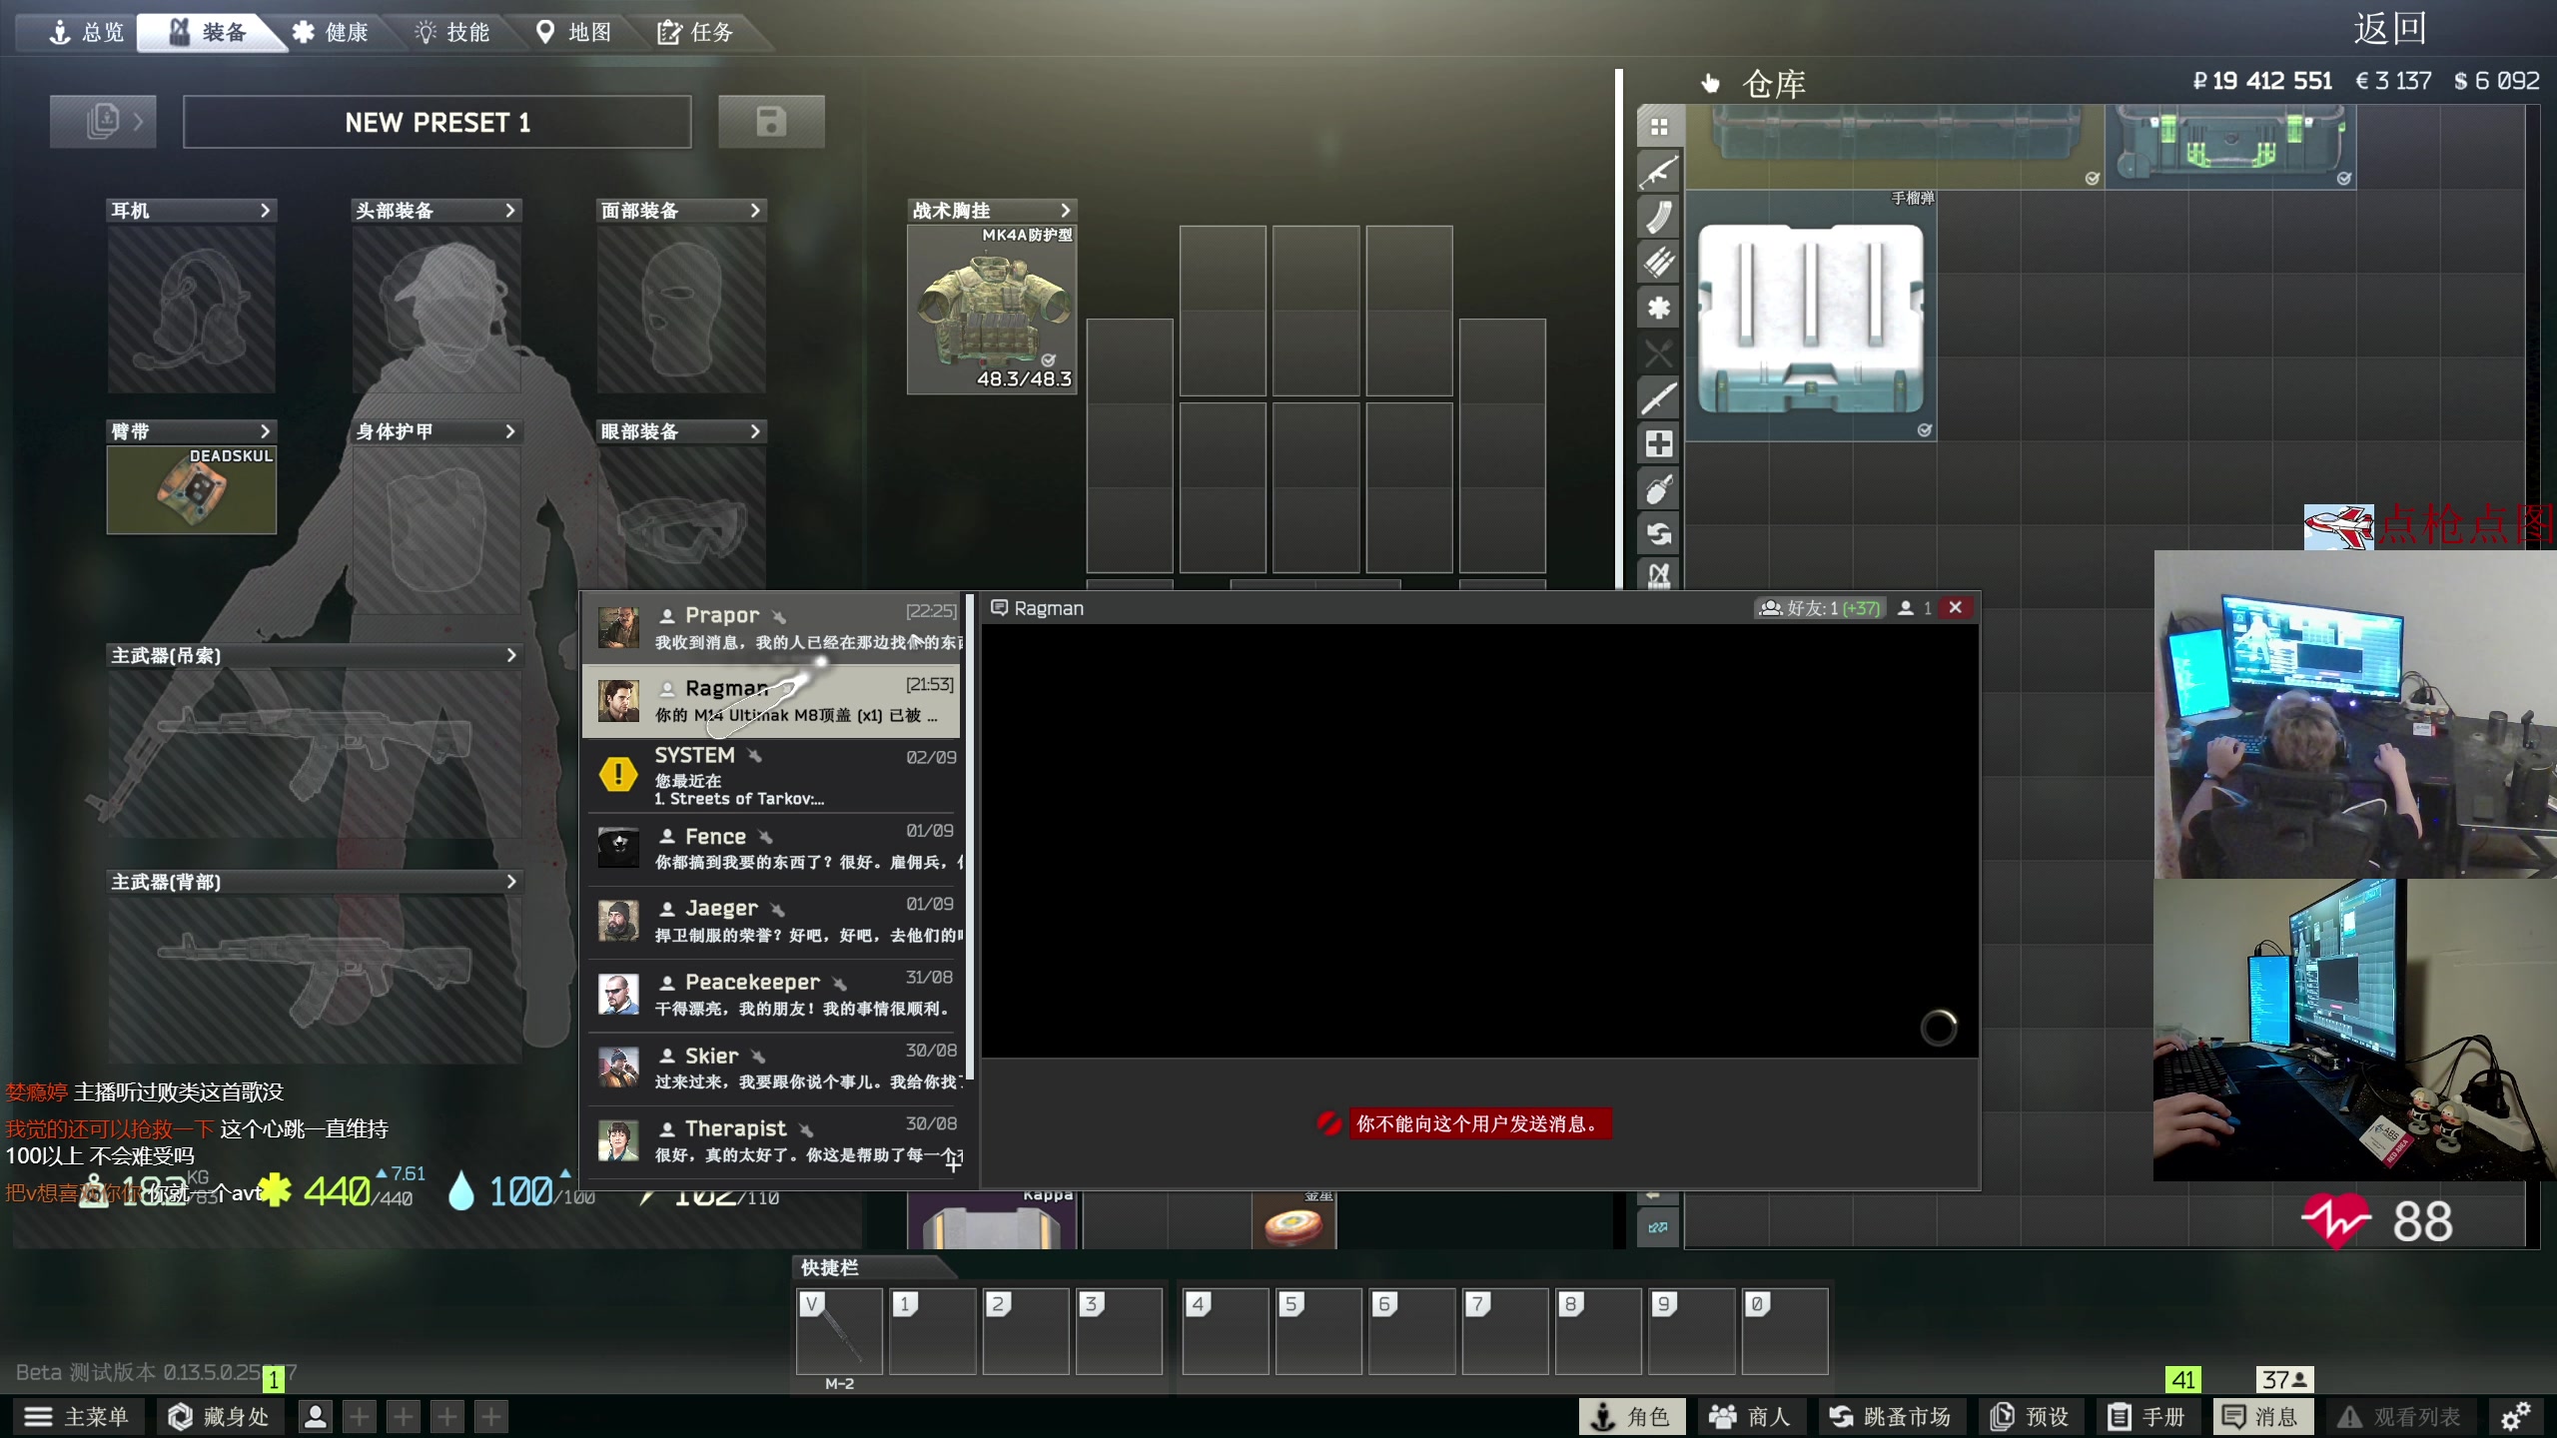
Task: Click the stash grid view filter icon
Action: (1659, 127)
